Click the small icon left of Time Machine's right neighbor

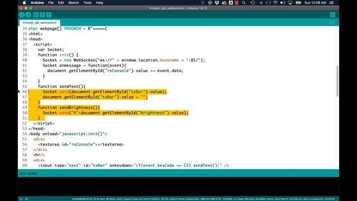click(261, 3)
